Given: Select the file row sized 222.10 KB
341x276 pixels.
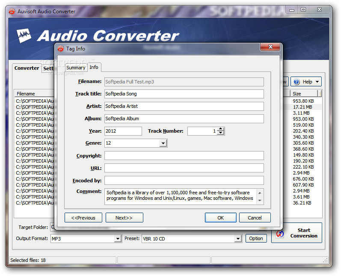Looking at the screenshot, I should pyautogui.click(x=303, y=167).
